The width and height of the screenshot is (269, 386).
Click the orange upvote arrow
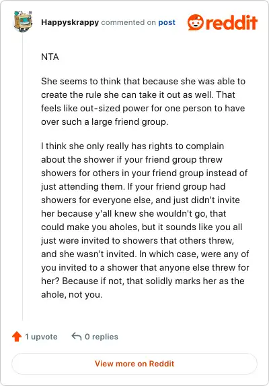click(17, 337)
